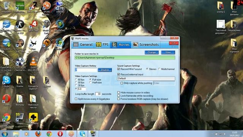Open the Мои картинки folder

(234, 46)
